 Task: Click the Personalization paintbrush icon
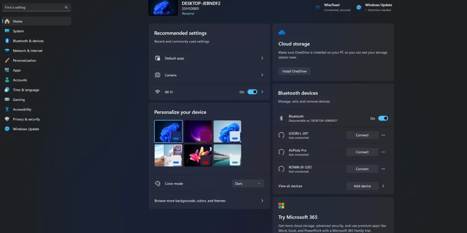tap(7, 60)
